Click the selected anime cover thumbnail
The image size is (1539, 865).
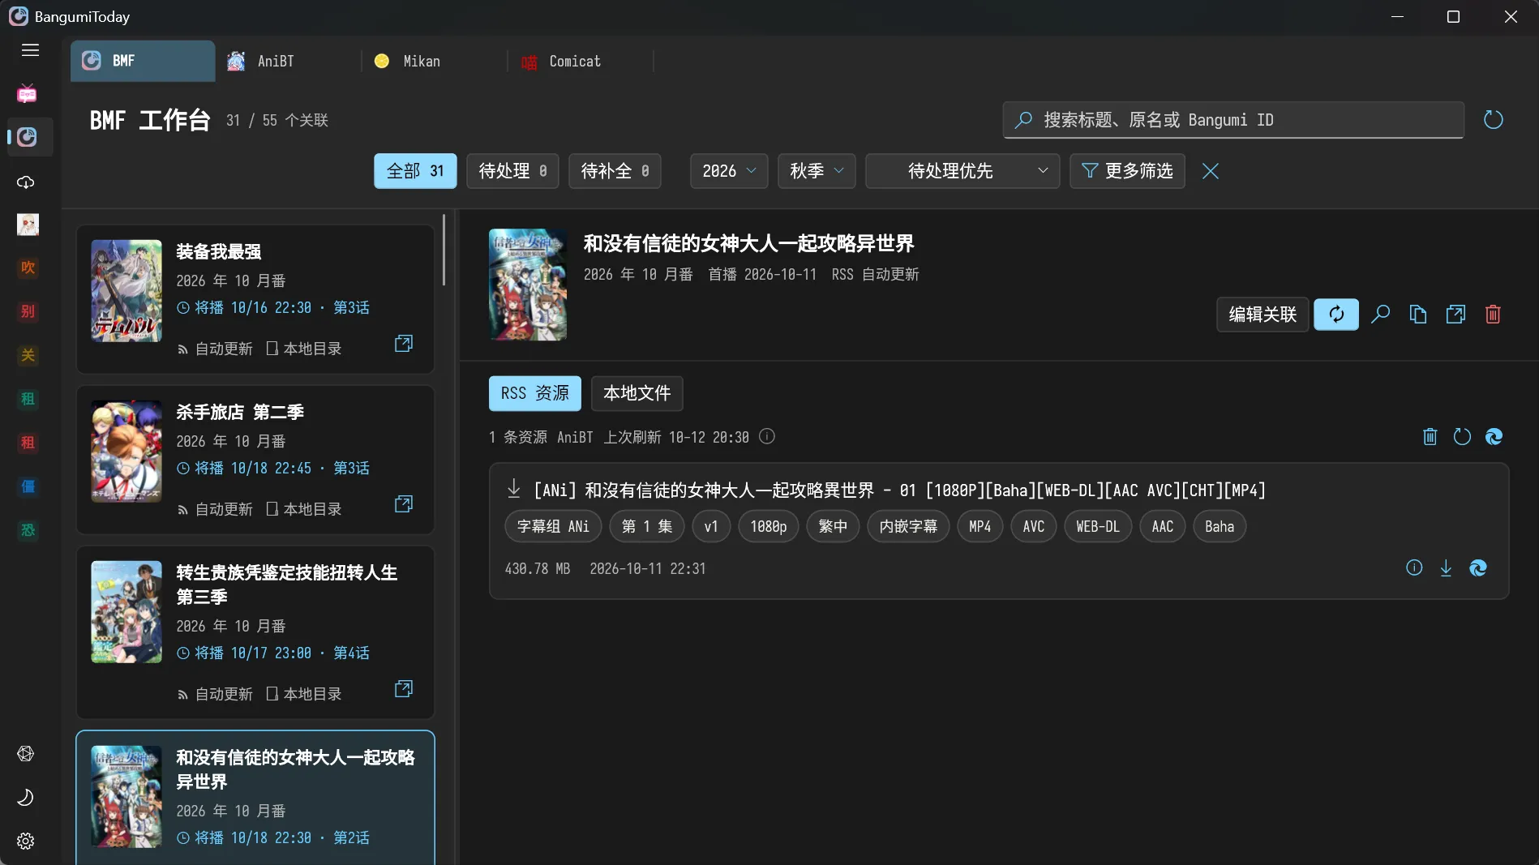click(528, 285)
